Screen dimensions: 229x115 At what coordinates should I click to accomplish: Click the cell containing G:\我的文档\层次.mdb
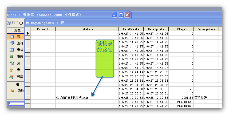click(x=87, y=98)
